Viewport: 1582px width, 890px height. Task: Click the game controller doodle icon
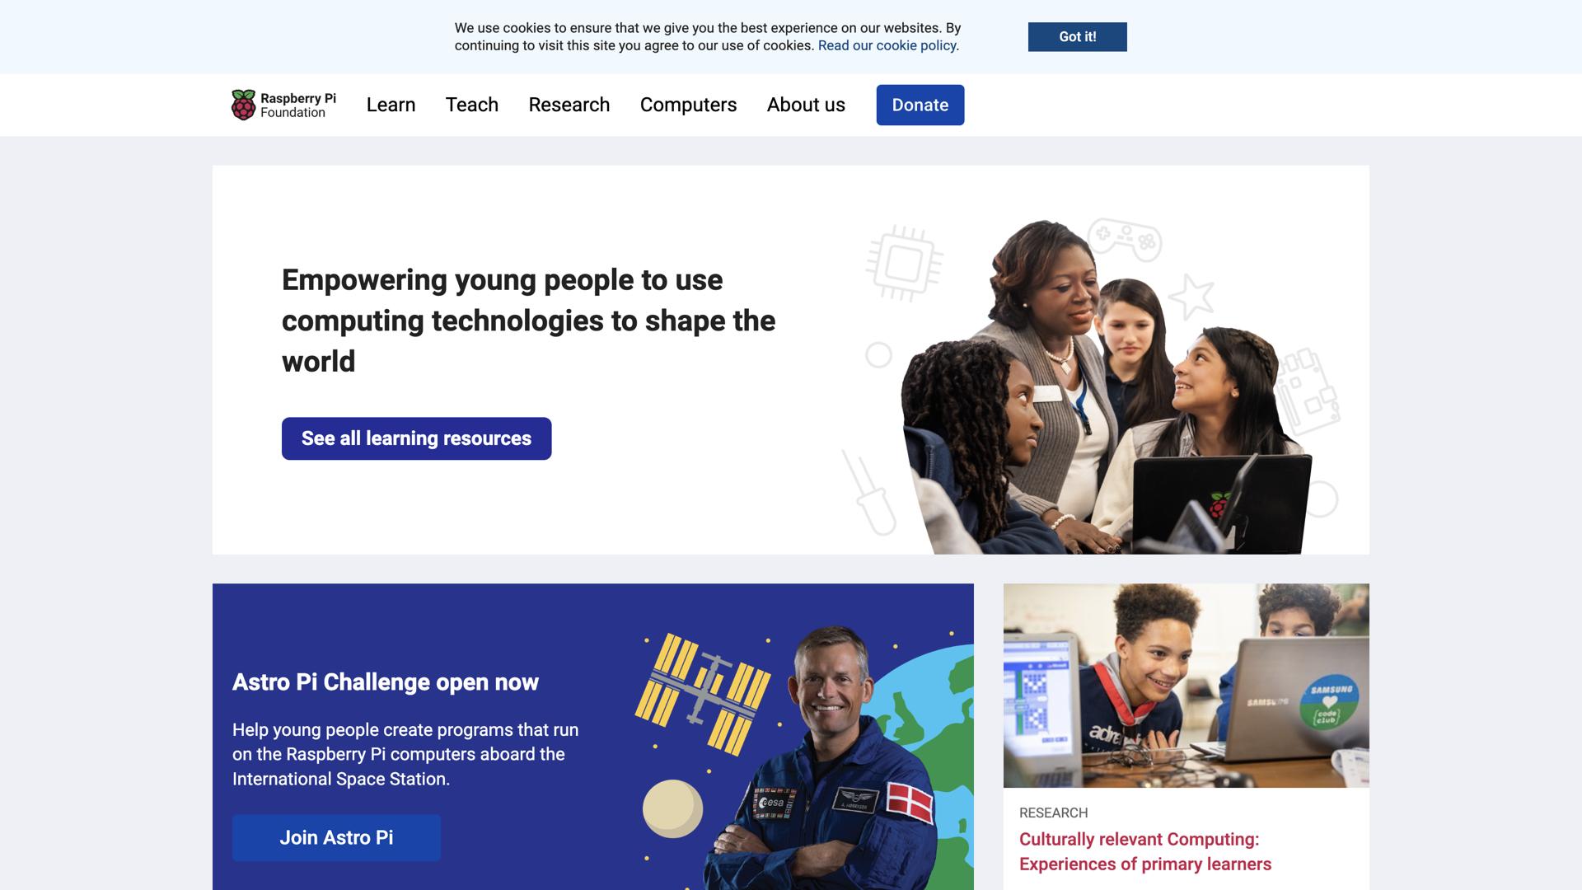pos(1125,238)
